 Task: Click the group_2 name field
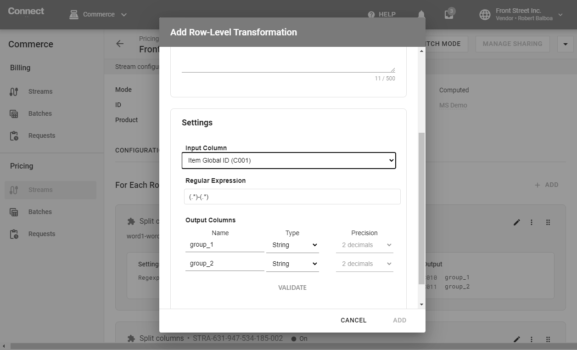225,264
